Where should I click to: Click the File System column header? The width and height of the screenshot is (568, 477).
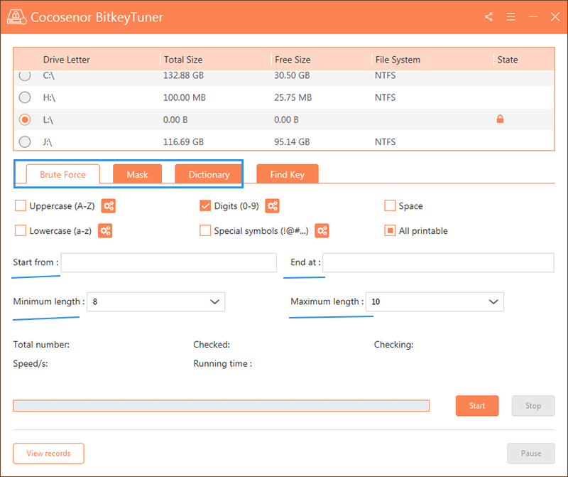(398, 60)
